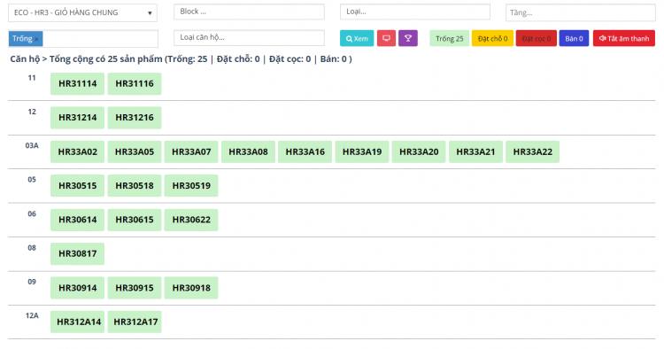Screen dimensions: 664x349
Task: Open the Block filter field
Action: 249,12
